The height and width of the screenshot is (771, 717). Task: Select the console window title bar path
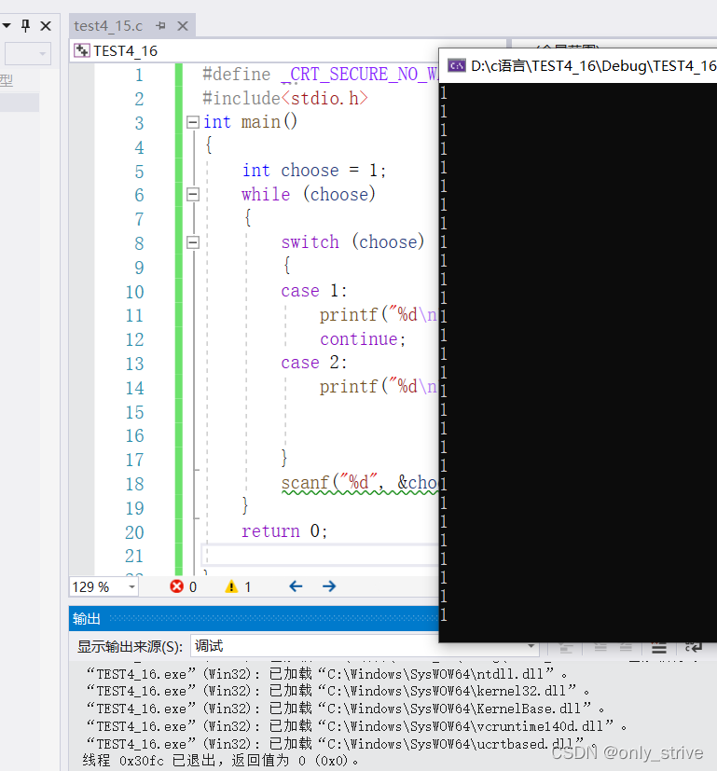[593, 65]
